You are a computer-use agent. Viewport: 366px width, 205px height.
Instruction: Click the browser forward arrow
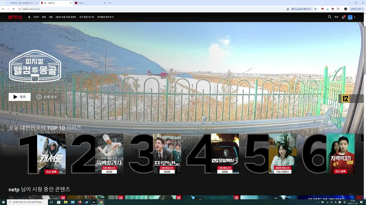click(x=8, y=9)
